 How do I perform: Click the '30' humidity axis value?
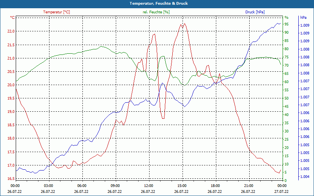pos(287,131)
